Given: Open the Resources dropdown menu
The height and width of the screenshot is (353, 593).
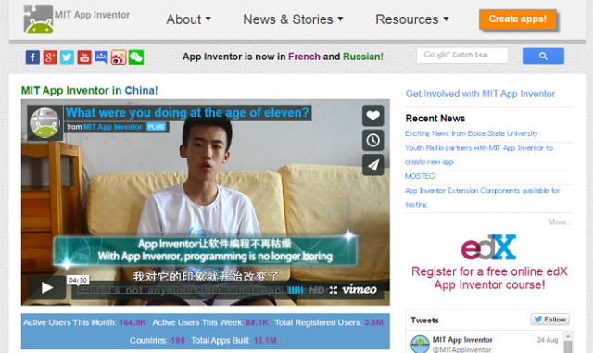Looking at the screenshot, I should coord(411,19).
